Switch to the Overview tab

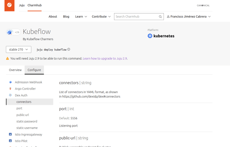tap(15, 70)
